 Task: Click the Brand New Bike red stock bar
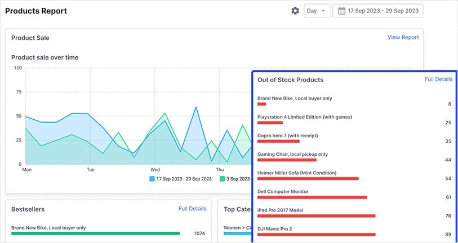click(x=261, y=104)
